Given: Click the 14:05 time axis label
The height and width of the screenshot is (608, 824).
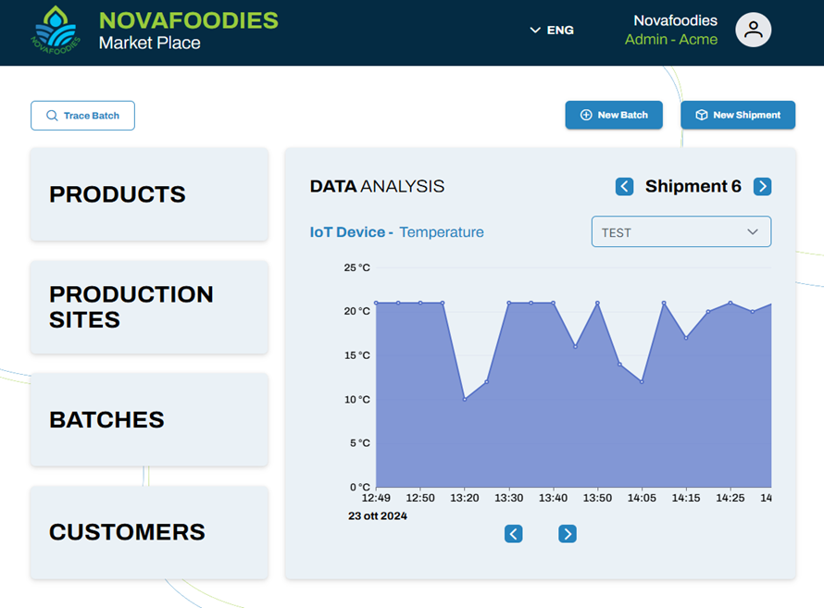Looking at the screenshot, I should pos(642,498).
